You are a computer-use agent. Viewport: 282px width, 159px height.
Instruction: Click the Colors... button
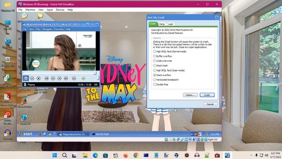coord(190,95)
